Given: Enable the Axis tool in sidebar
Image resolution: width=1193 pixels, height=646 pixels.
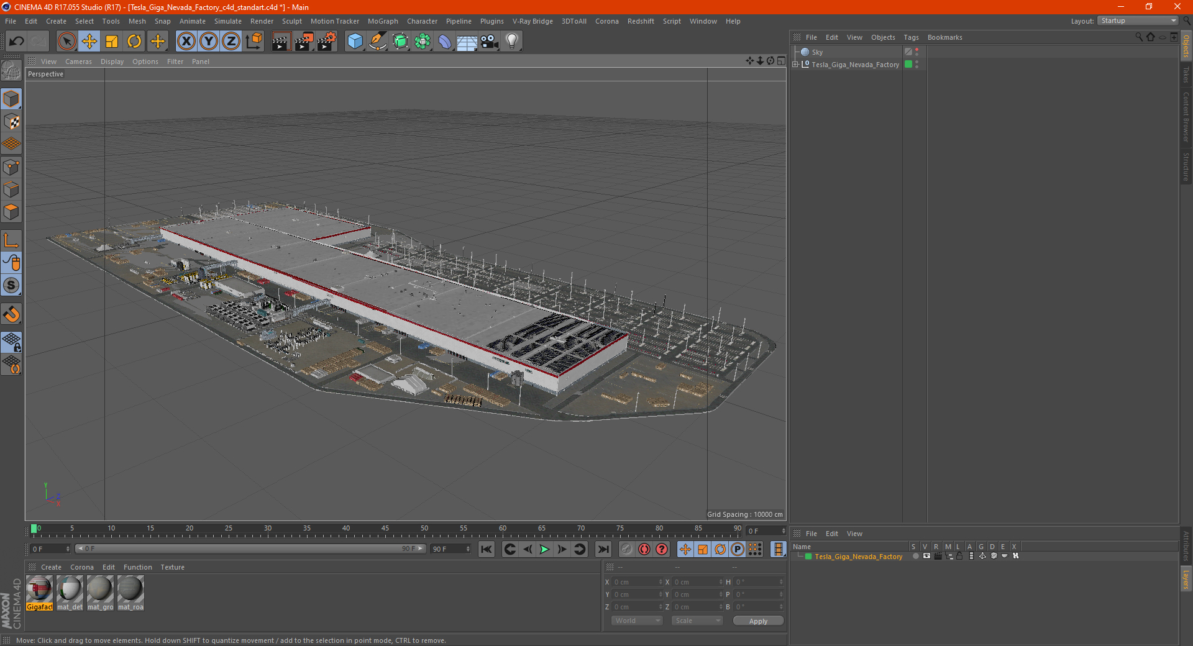Looking at the screenshot, I should pos(11,240).
